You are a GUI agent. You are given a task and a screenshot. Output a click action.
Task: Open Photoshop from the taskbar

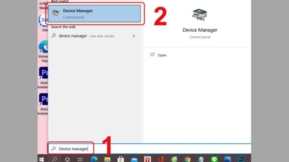(241, 159)
